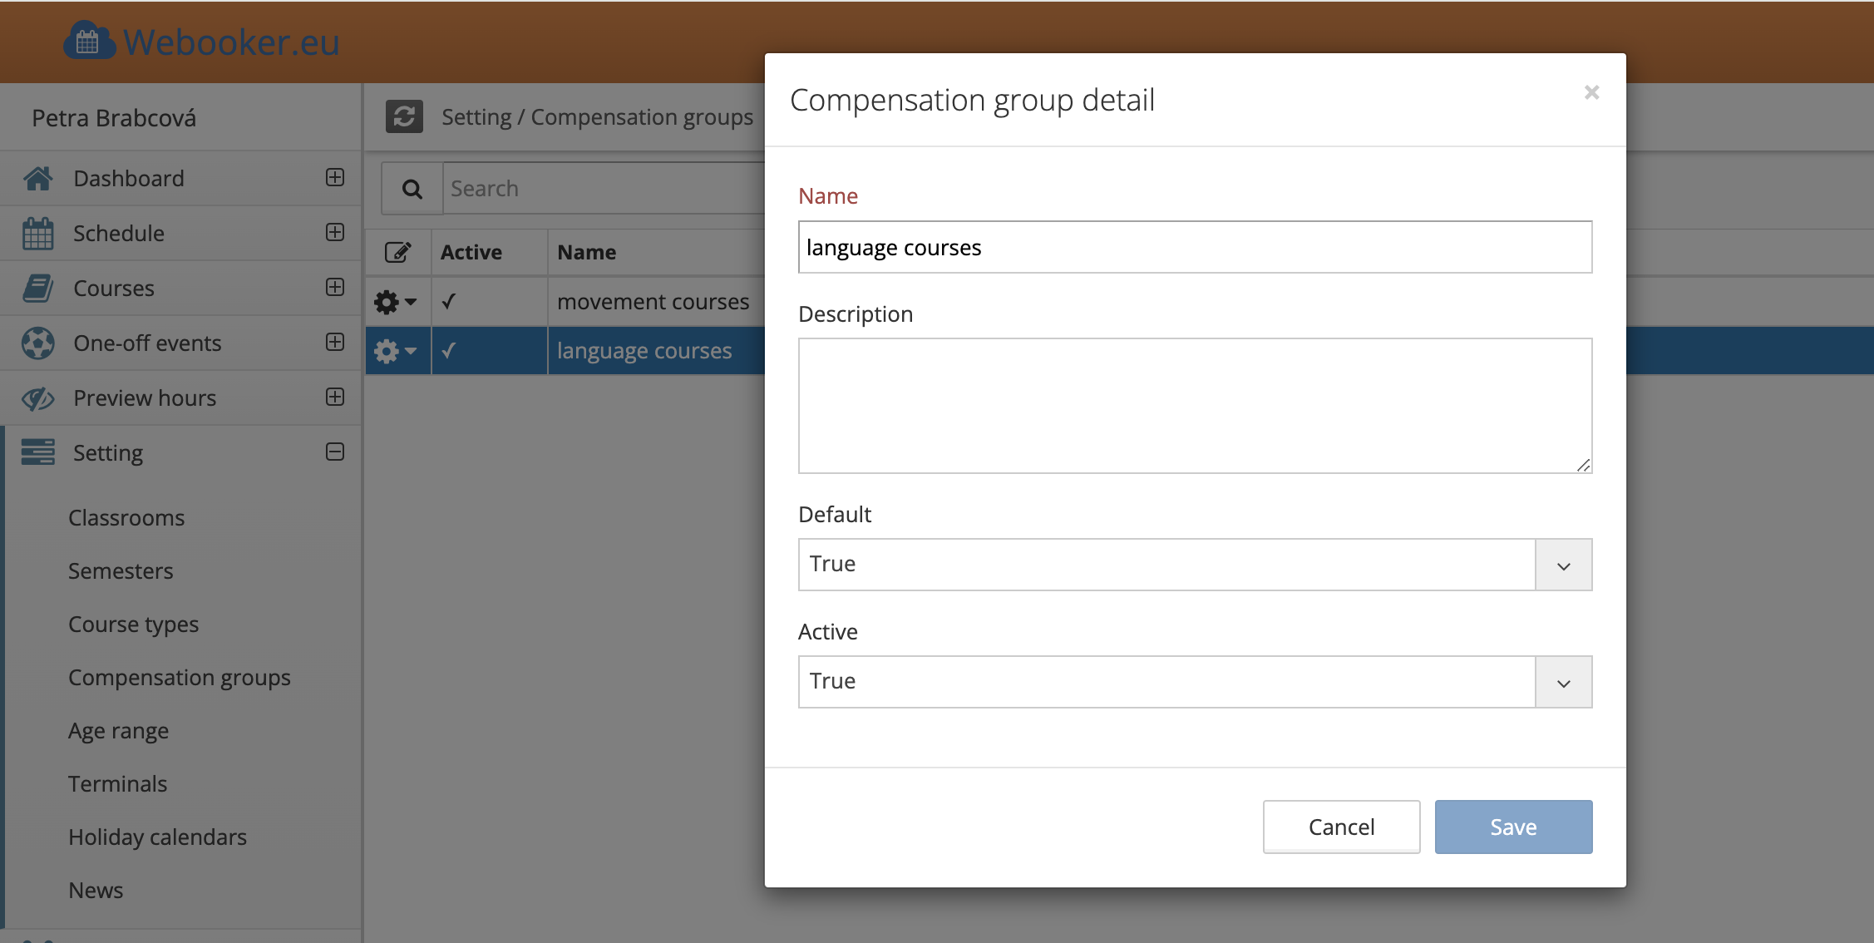1874x943 pixels.
Task: Open gear menu for movement courses row
Action: 395,302
